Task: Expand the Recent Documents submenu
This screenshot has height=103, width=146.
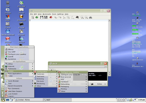Action: 19,86
